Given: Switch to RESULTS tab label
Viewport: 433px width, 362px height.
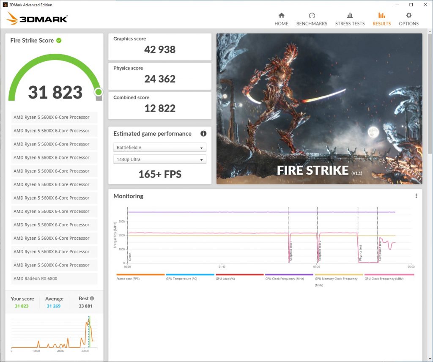Looking at the screenshot, I should click(x=382, y=24).
